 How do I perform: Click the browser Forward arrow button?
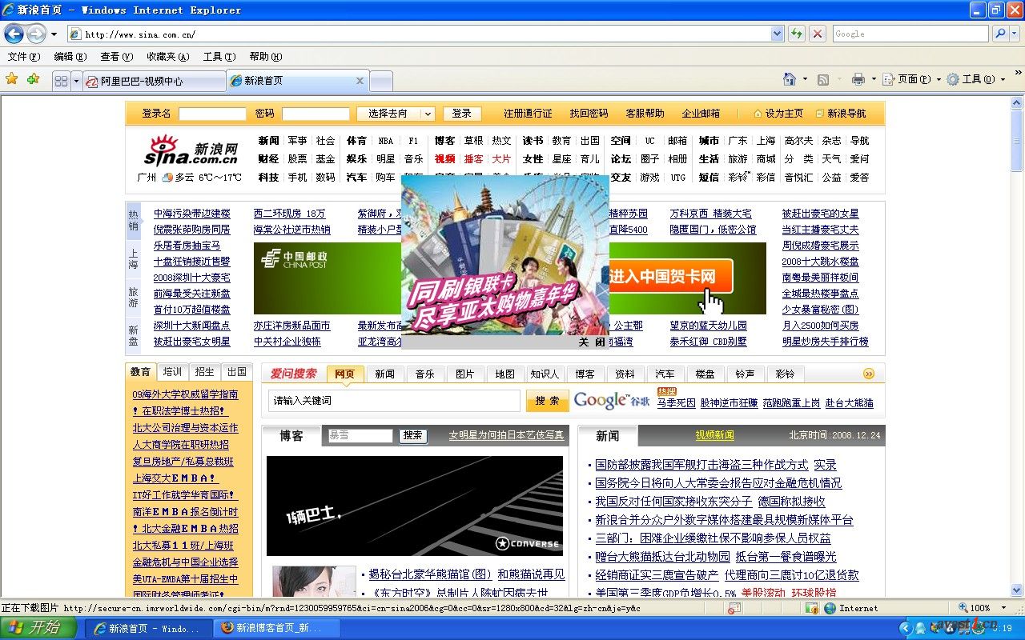coord(36,34)
